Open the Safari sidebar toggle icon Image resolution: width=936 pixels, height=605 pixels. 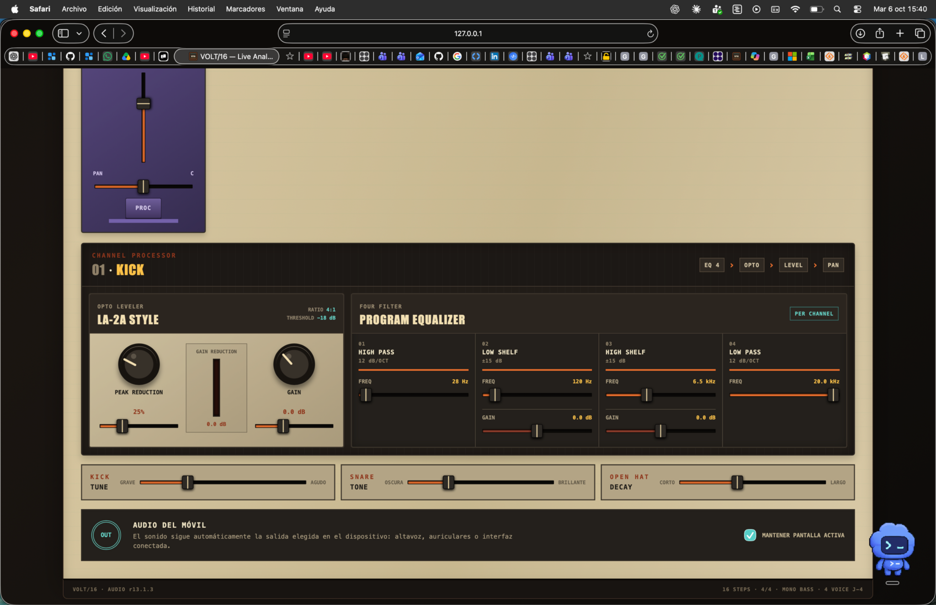point(64,33)
